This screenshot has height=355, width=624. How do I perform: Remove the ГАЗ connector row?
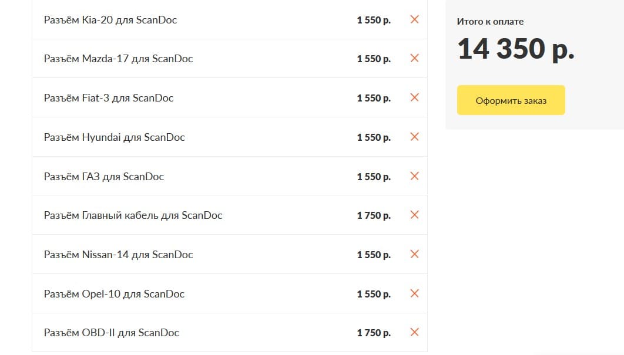point(414,176)
